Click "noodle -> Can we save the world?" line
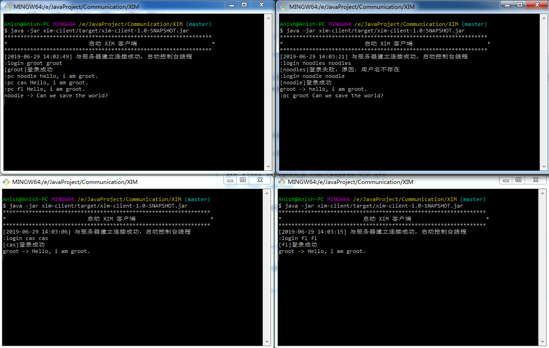549x348 pixels. tap(56, 95)
